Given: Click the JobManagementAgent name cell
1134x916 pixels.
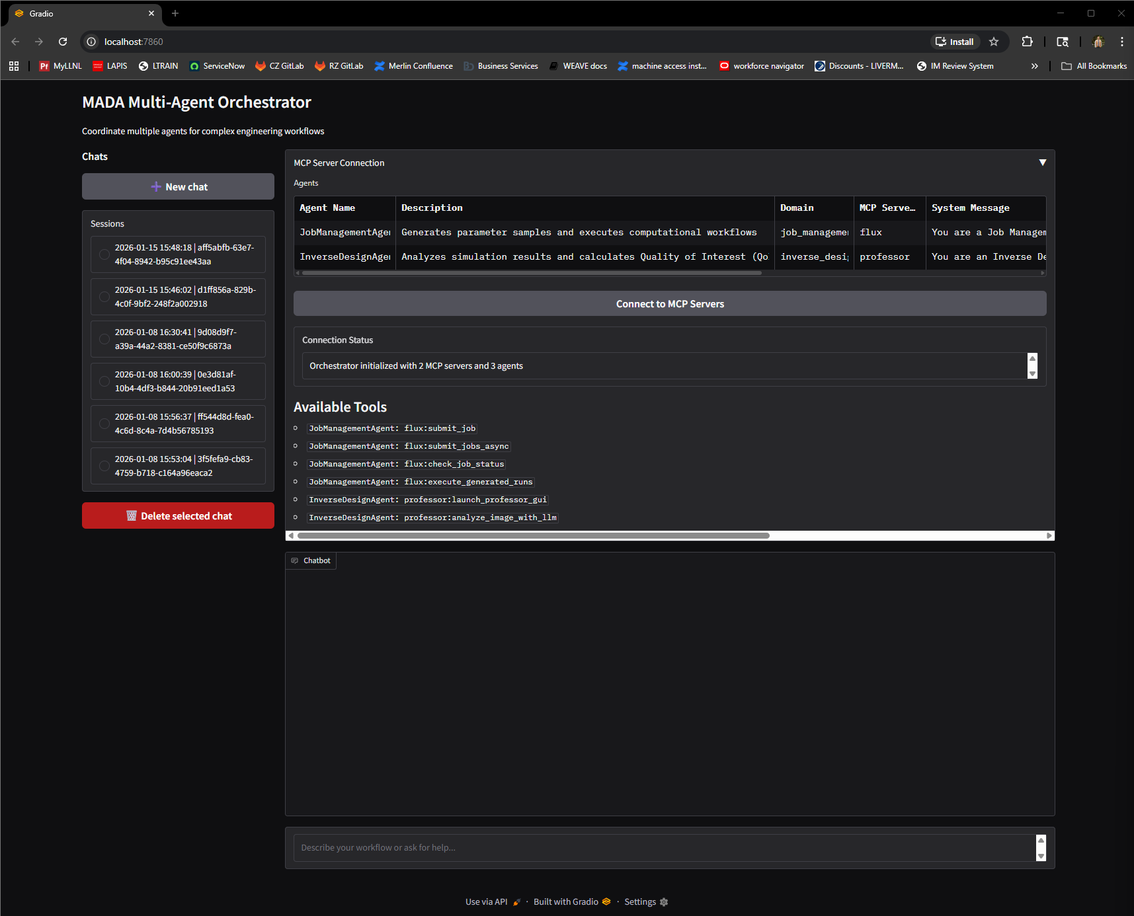Looking at the screenshot, I should [x=344, y=232].
